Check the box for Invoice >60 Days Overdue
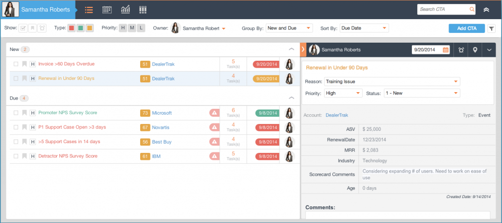This screenshot has width=502, height=223. [x=16, y=64]
